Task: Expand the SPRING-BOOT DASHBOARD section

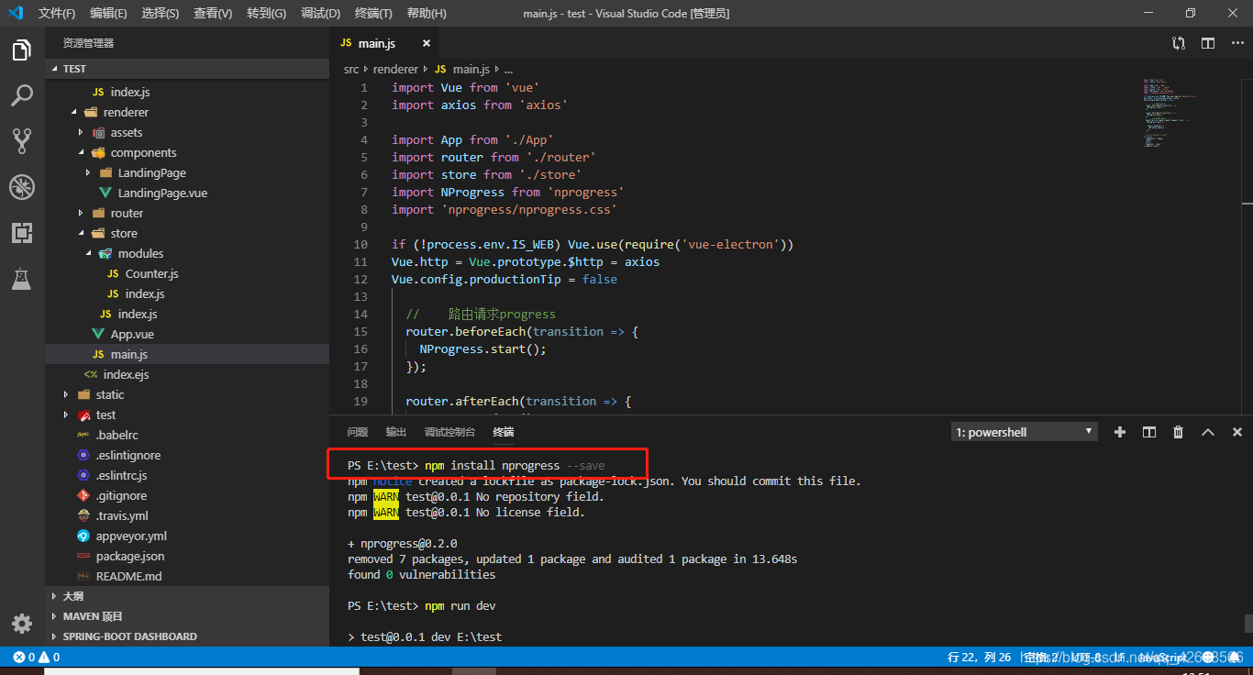Action: (x=186, y=636)
